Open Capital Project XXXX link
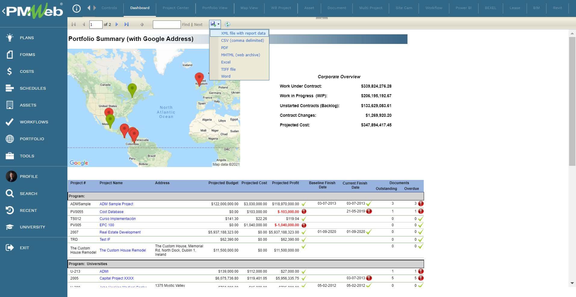The height and width of the screenshot is (297, 576). [116, 278]
